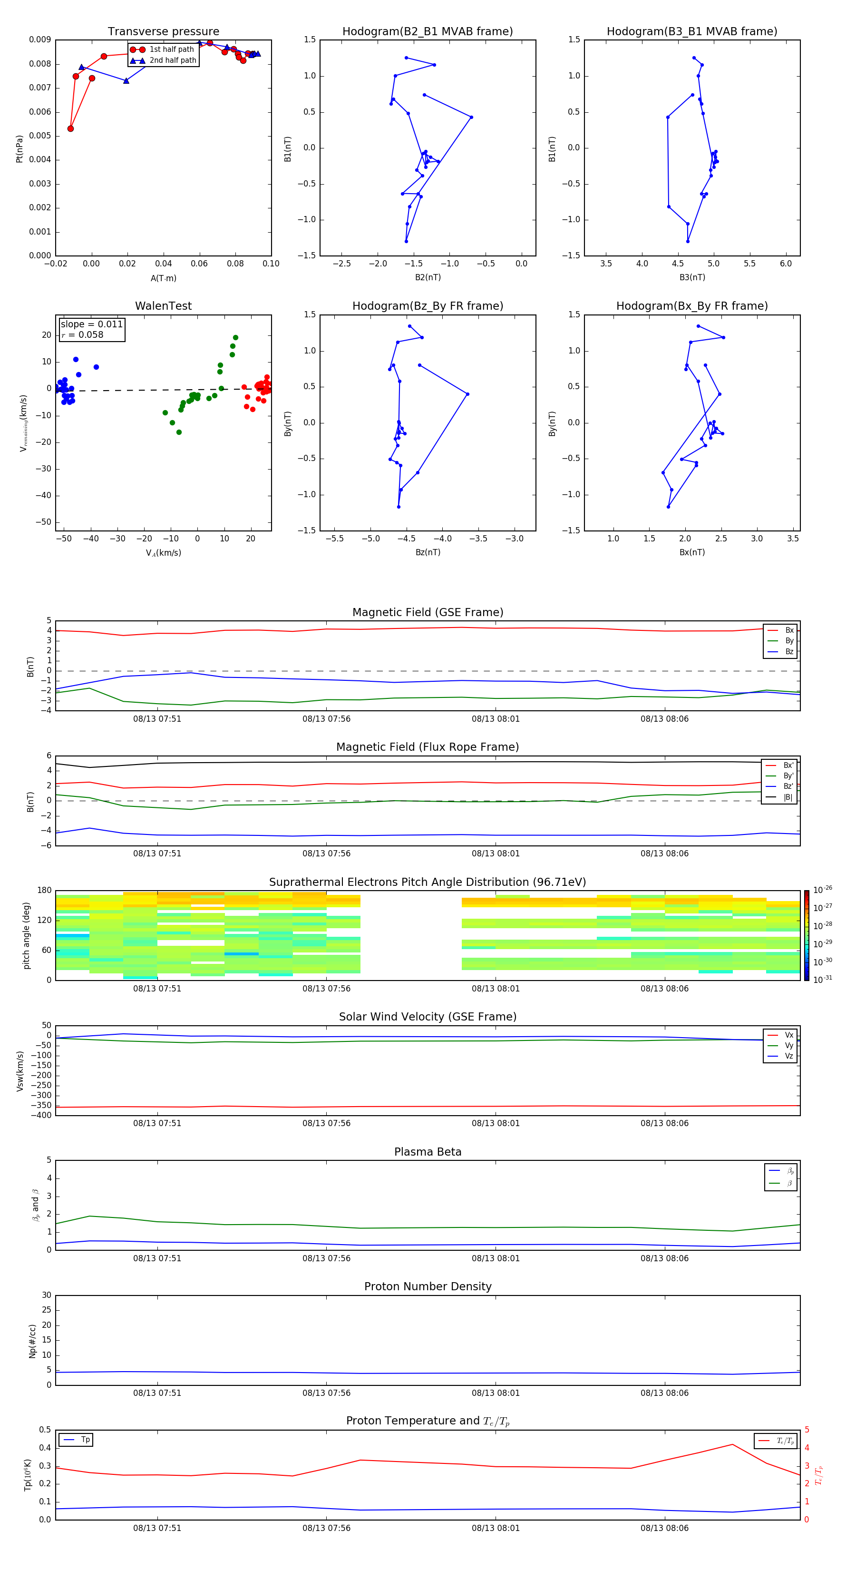
Task: Click the 0.009 tick on Transverse pressure axis
Action: pos(39,39)
